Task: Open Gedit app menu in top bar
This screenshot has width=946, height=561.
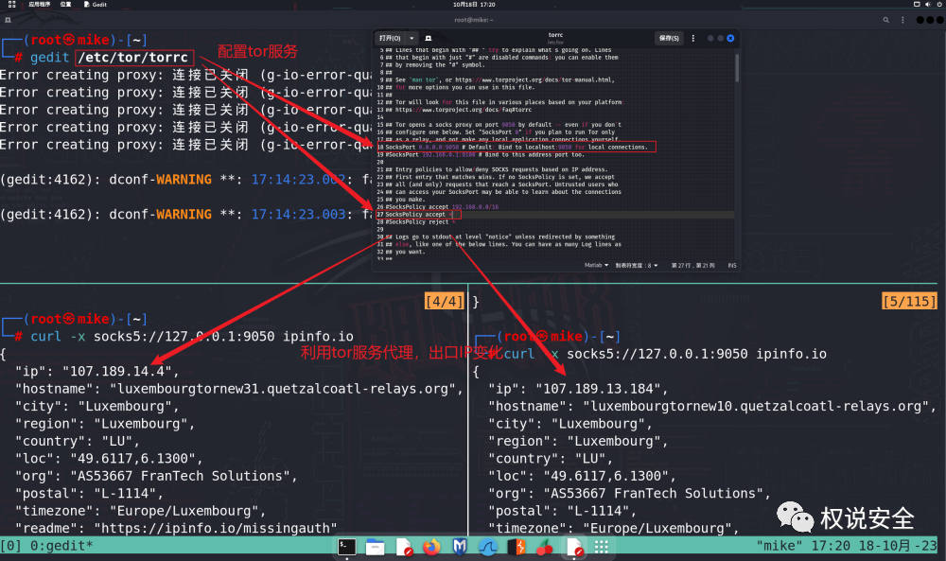Action: coord(96,4)
